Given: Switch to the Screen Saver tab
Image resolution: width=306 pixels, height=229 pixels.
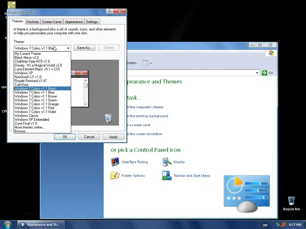Looking at the screenshot, I should tap(52, 21).
